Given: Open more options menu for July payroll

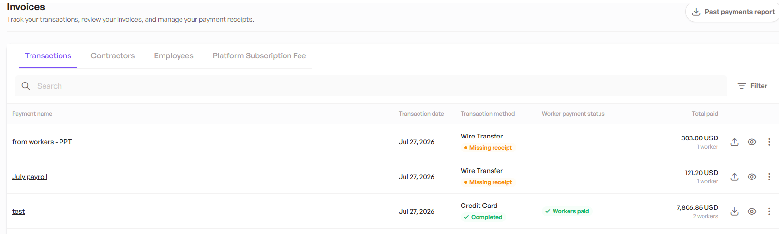Looking at the screenshot, I should (769, 177).
